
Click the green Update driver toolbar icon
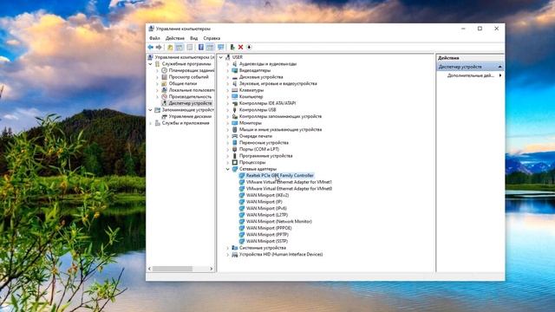[x=232, y=47]
